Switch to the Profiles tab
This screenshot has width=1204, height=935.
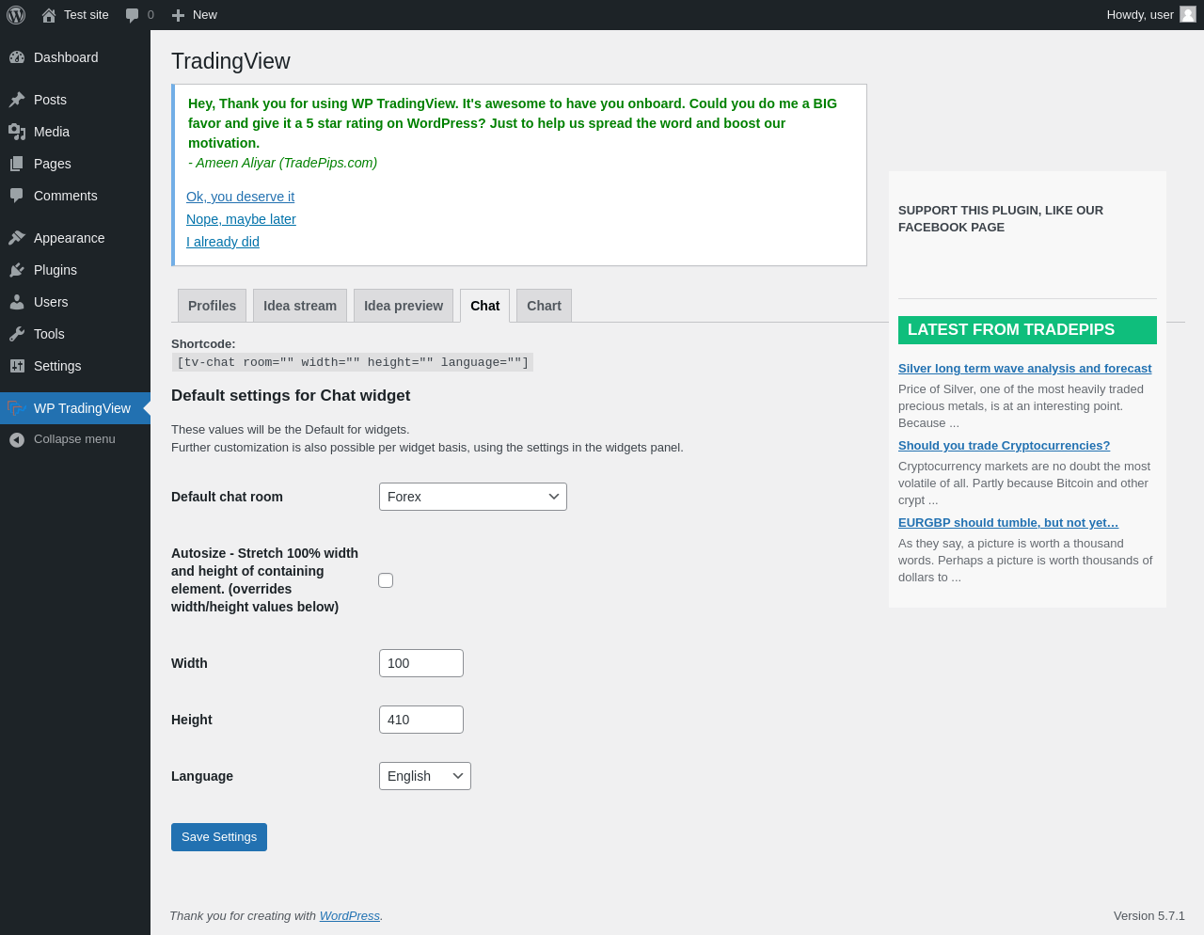pyautogui.click(x=213, y=306)
